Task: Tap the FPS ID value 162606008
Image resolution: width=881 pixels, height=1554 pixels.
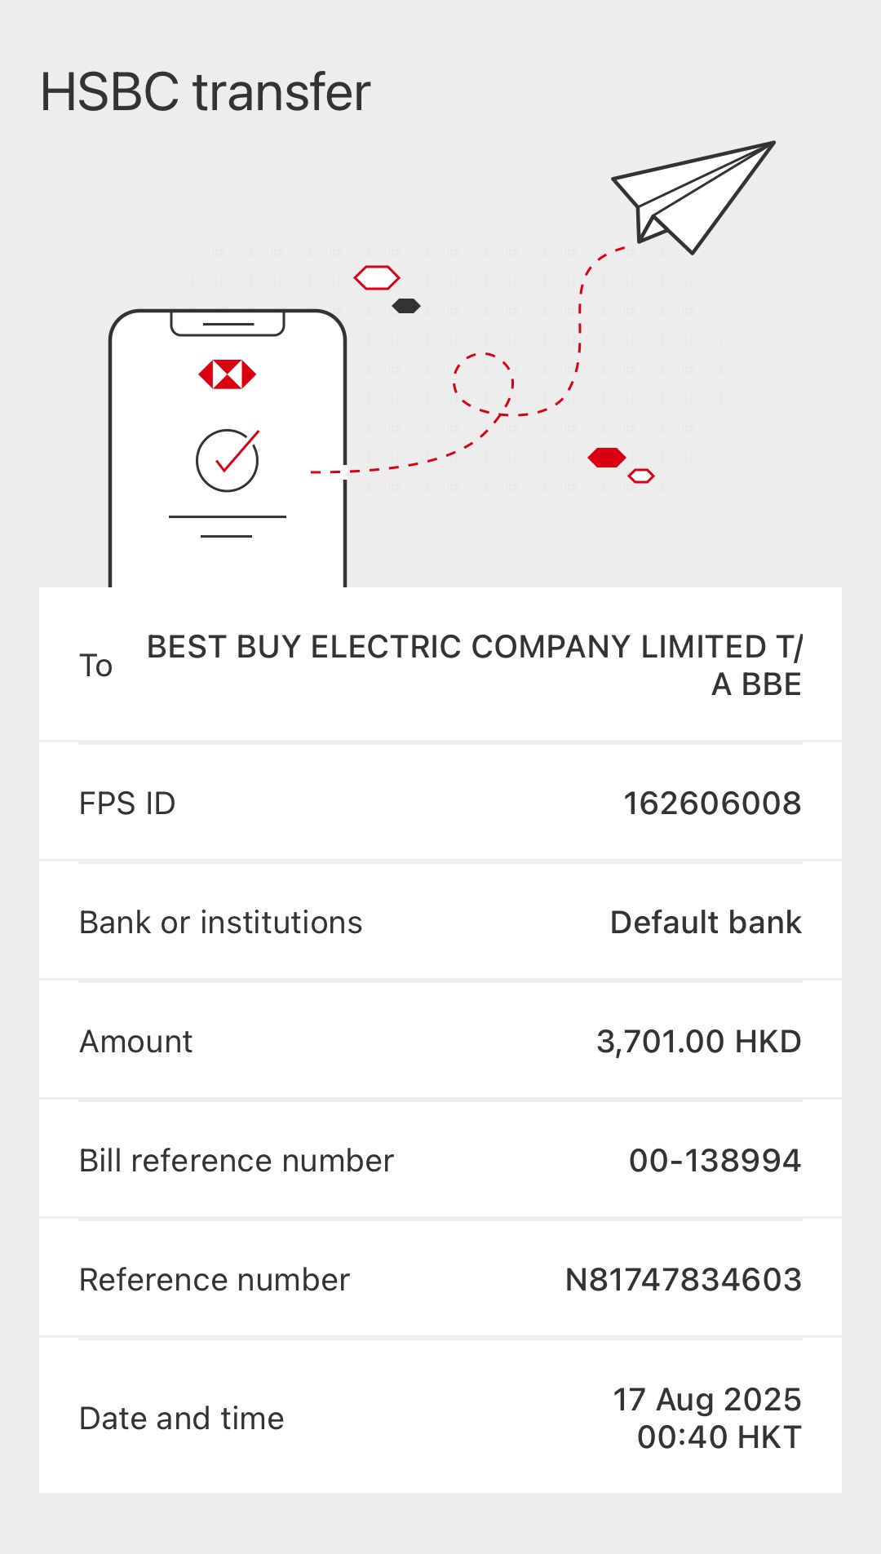Action: [x=712, y=804]
